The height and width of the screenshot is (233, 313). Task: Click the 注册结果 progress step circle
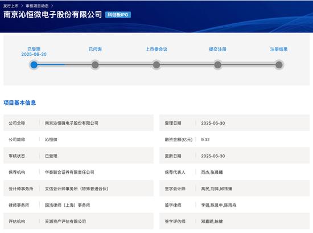[x=279, y=65]
